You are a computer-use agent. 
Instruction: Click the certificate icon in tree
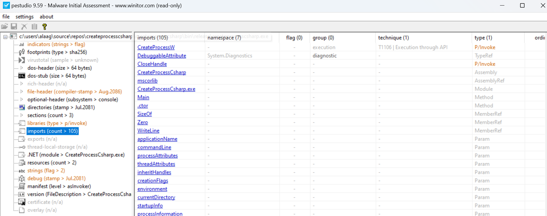click(x=22, y=202)
